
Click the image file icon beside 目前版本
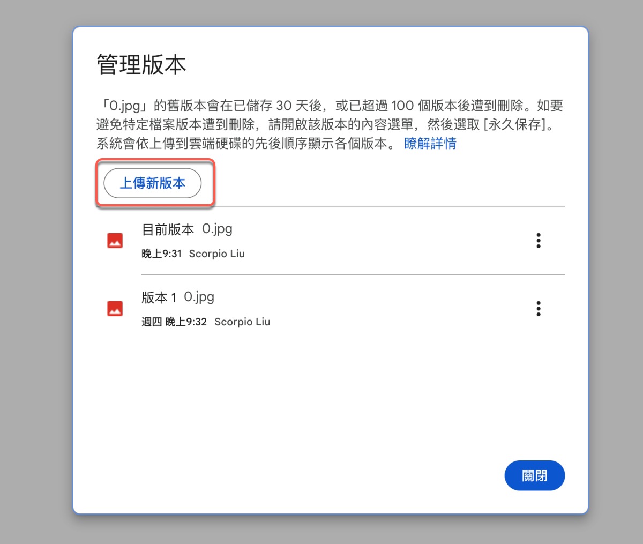click(115, 241)
